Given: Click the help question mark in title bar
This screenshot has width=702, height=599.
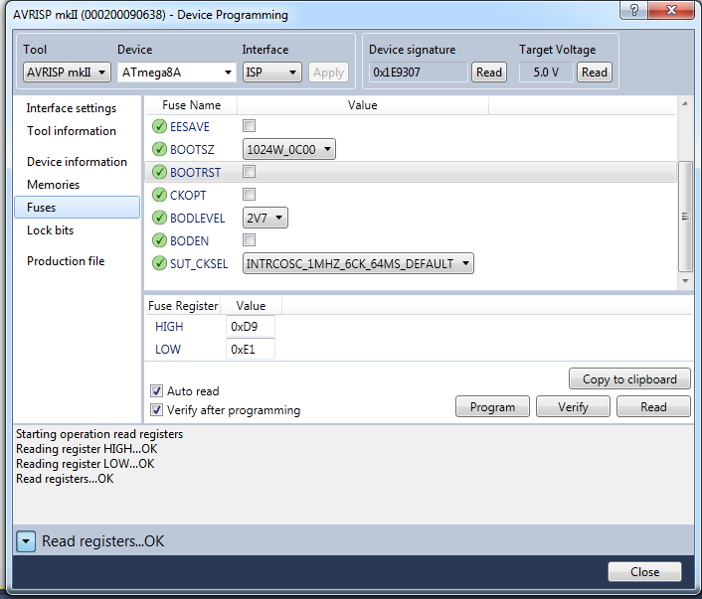Looking at the screenshot, I should (633, 10).
